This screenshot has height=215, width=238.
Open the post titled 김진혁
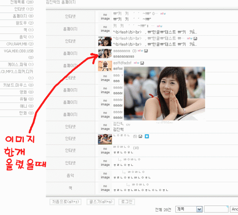118,129
